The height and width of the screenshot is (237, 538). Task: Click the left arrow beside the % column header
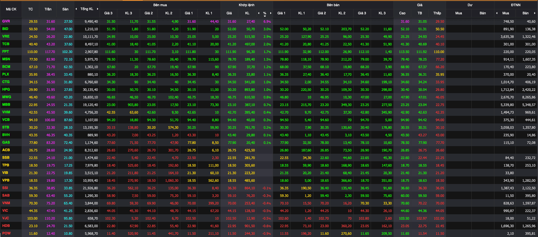pos(259,13)
